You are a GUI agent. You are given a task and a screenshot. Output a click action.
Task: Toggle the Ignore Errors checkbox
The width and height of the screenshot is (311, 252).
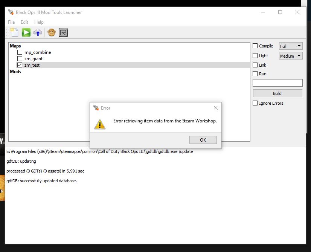coord(255,103)
